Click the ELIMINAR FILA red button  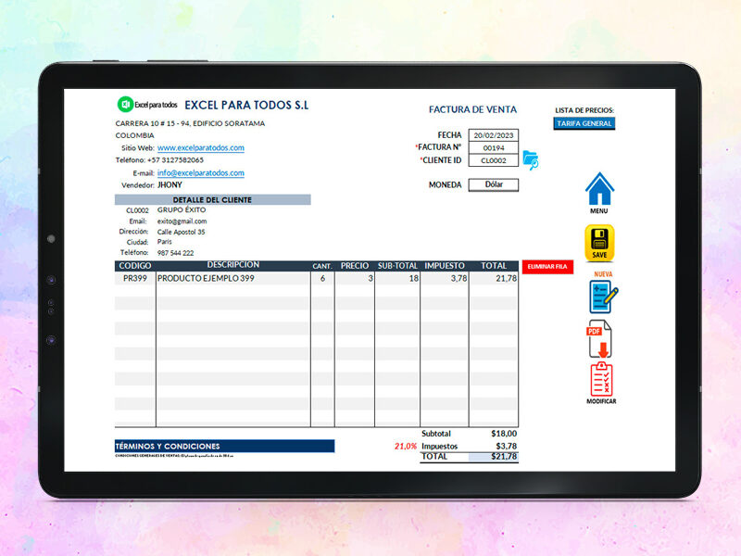click(x=547, y=267)
